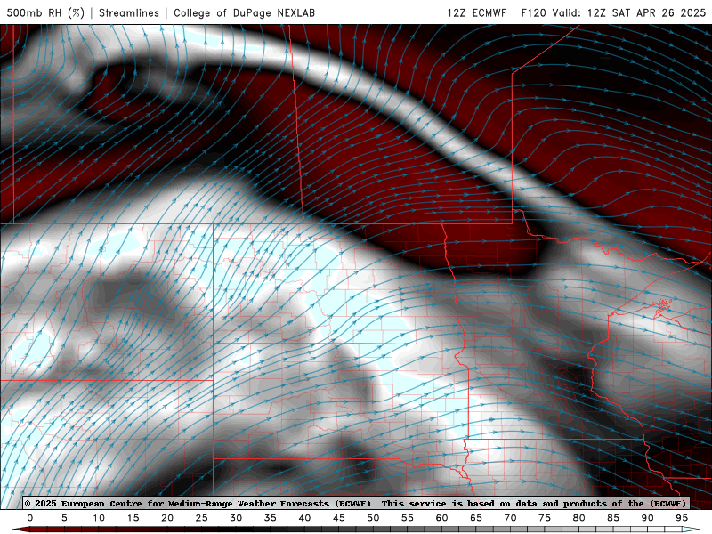
Task: Click the '75' color scale label
Action: (545, 518)
